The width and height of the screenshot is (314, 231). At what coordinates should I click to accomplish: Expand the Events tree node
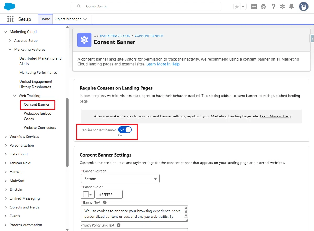pyautogui.click(x=6, y=216)
